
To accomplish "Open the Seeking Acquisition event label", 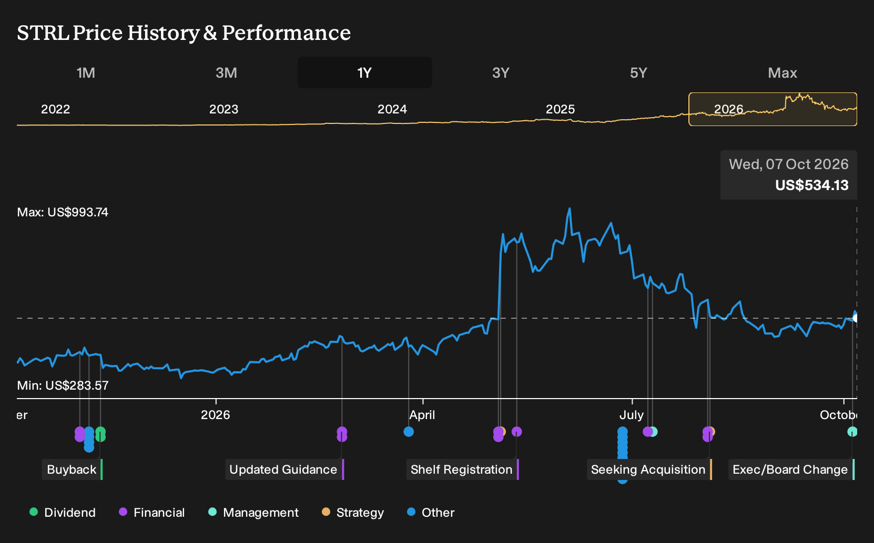I will (x=649, y=469).
